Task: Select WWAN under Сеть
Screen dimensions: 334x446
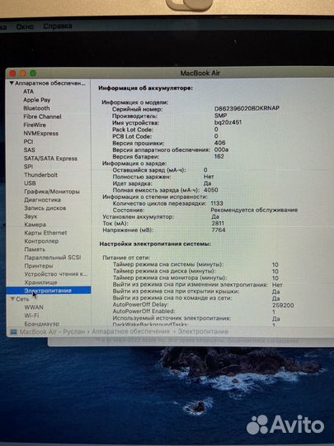Action: 34,307
